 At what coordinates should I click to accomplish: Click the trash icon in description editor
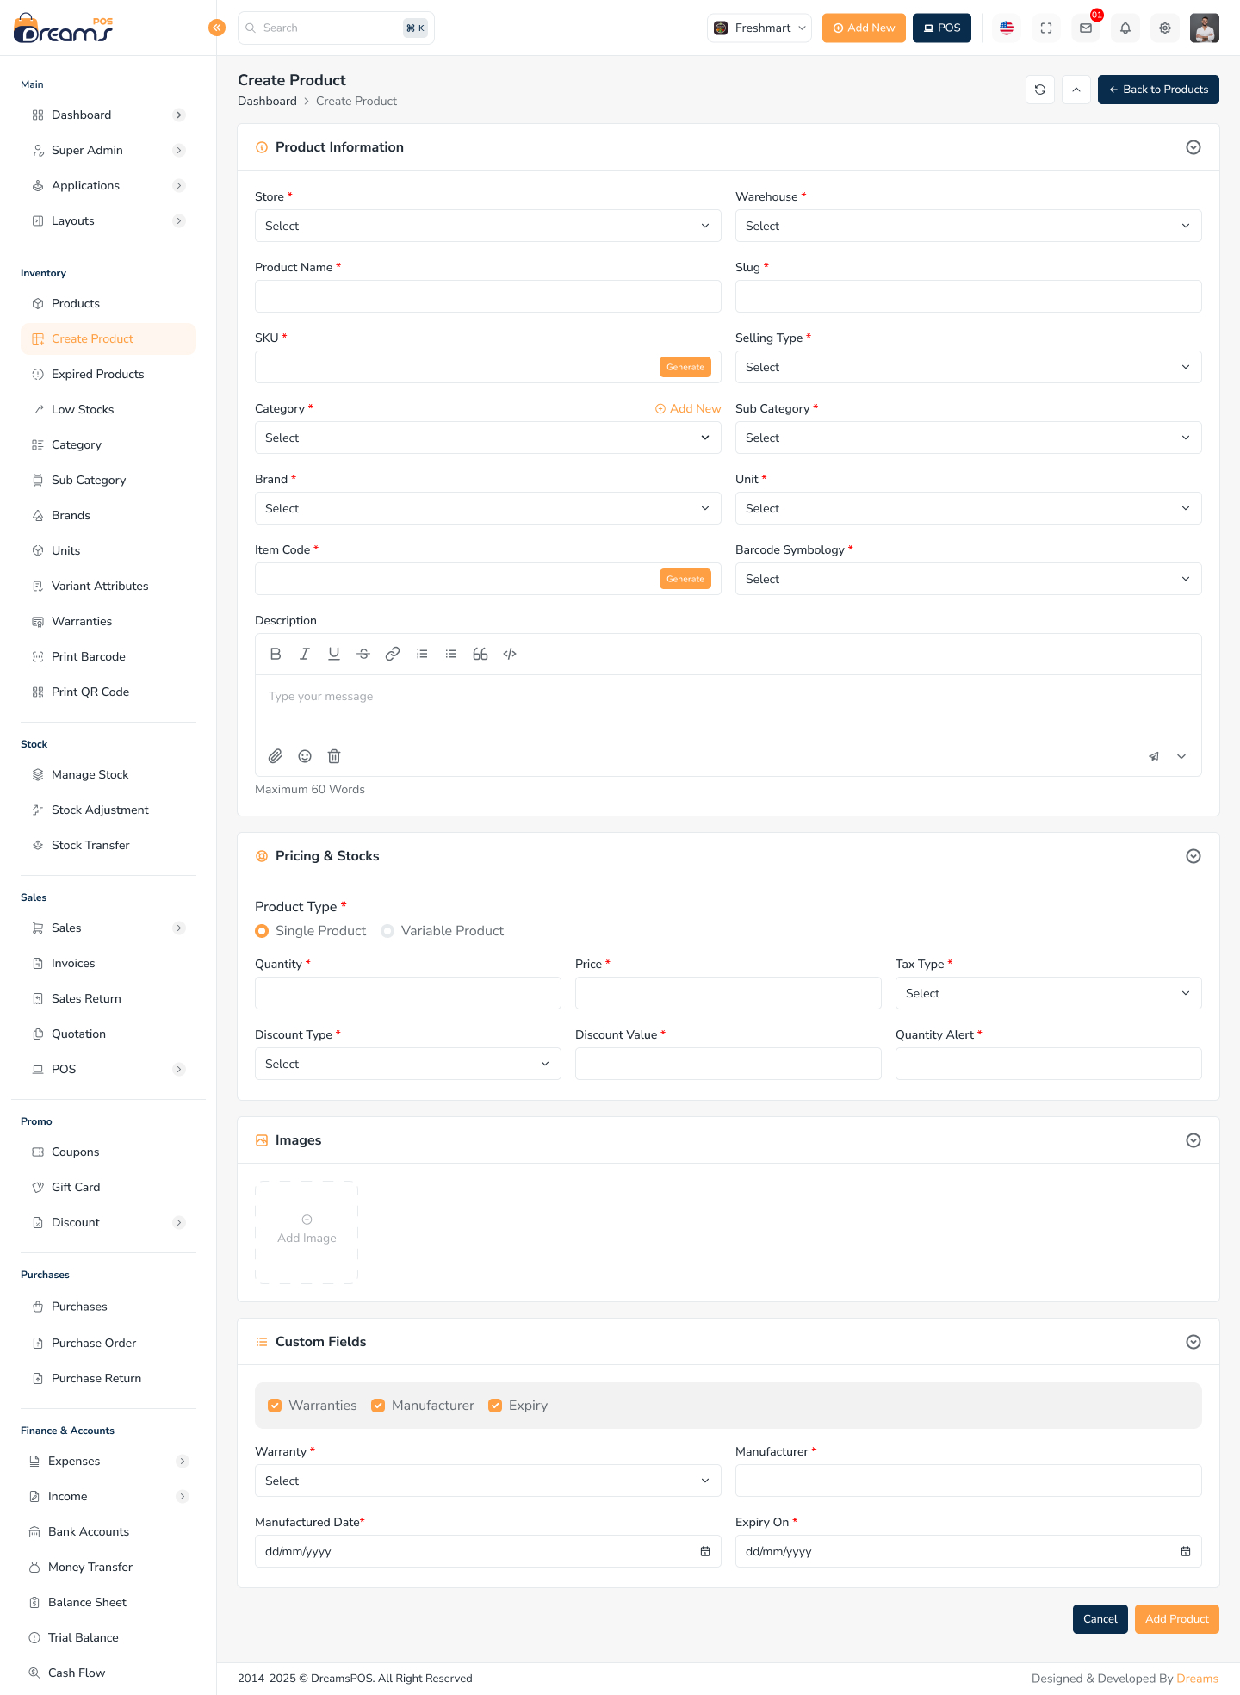[334, 756]
